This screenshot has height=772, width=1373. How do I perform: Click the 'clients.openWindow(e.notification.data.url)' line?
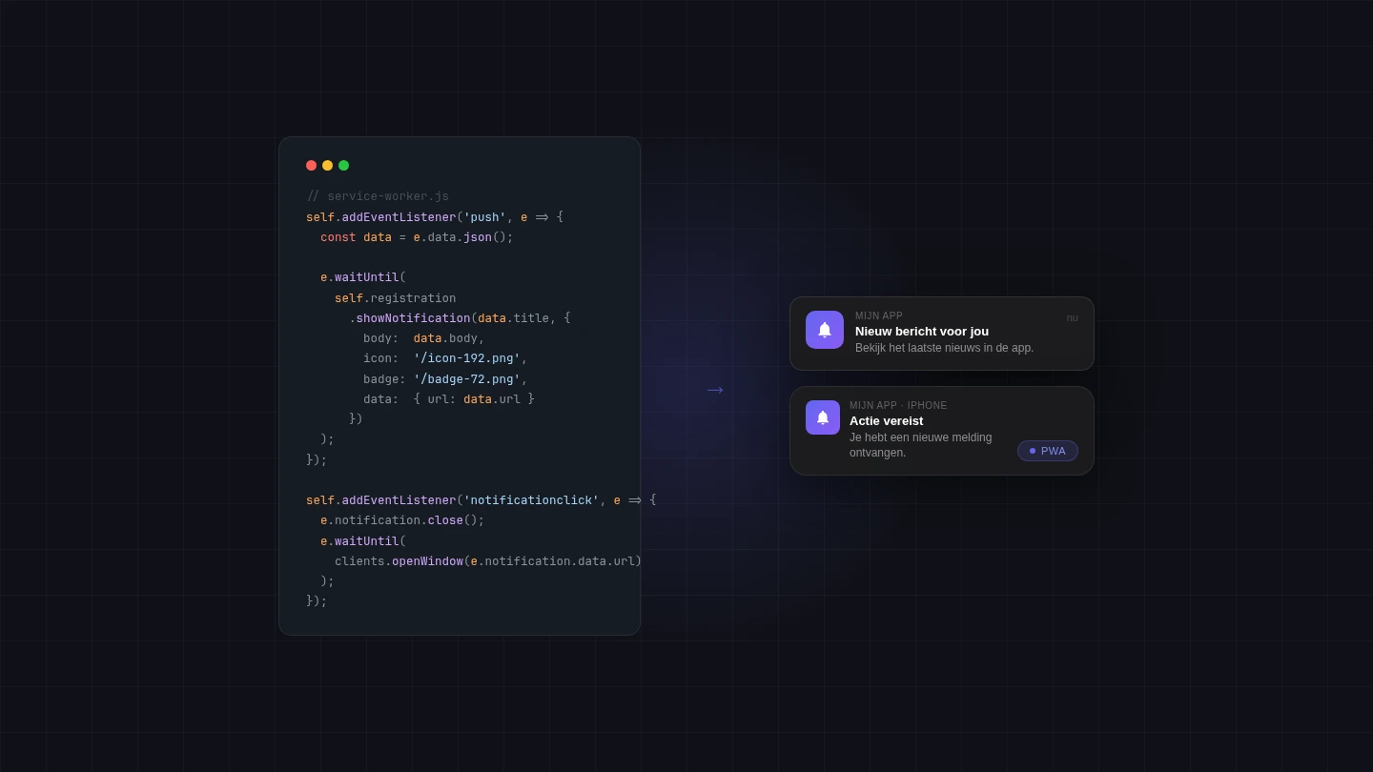pos(488,561)
